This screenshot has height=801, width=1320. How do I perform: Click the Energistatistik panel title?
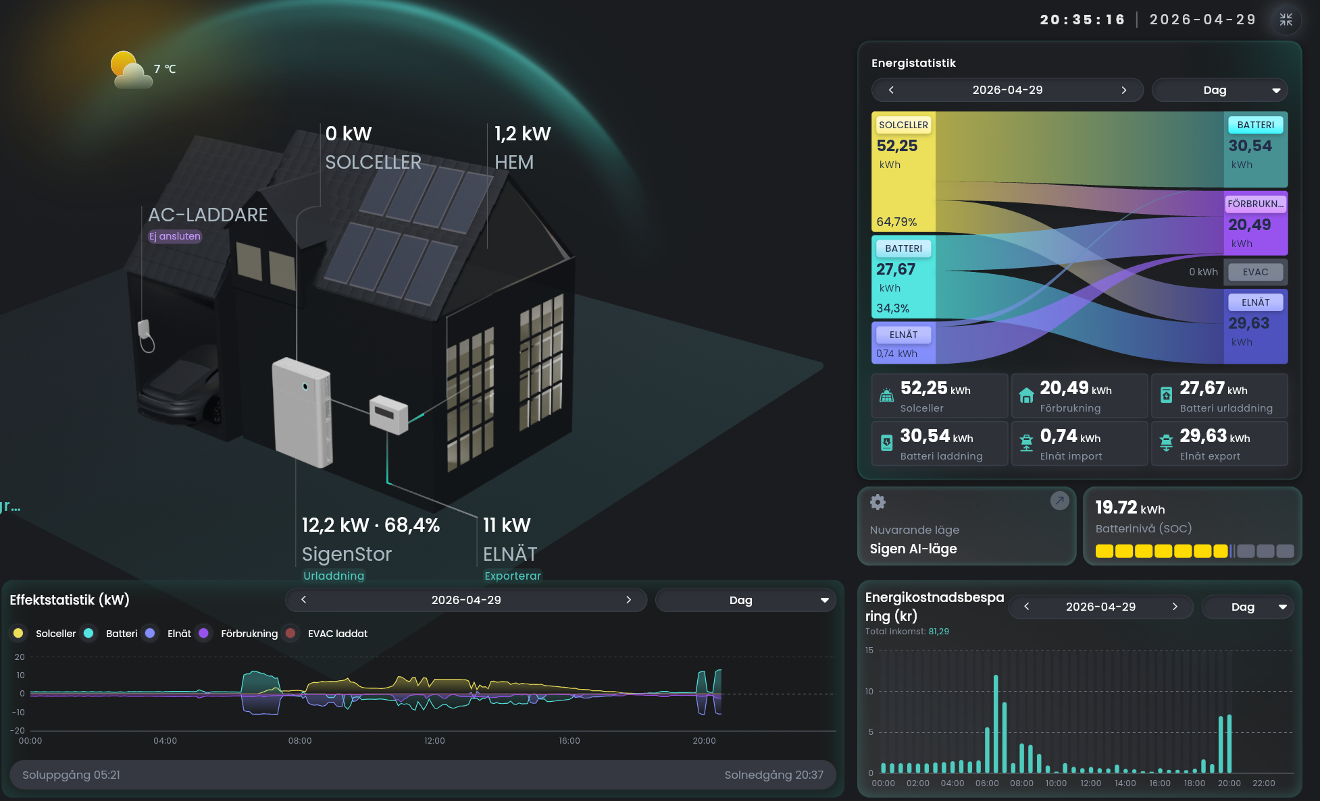[913, 63]
